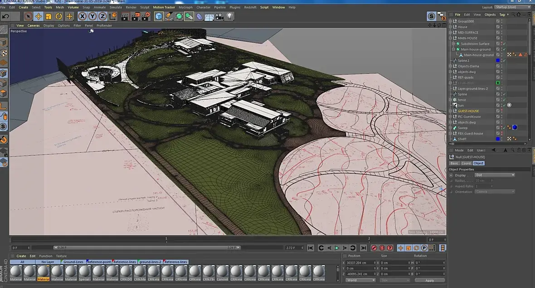Click the Undo arrow icon
This screenshot has height=288, width=535.
[x=5, y=16]
